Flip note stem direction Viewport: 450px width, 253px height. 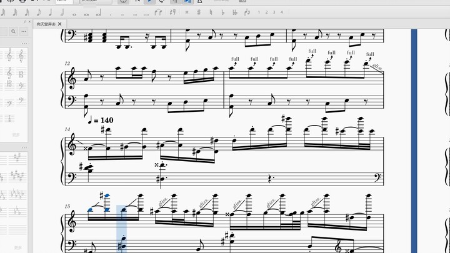coord(247,12)
